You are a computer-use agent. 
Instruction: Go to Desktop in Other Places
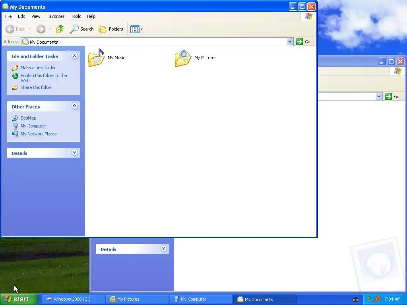tap(29, 118)
